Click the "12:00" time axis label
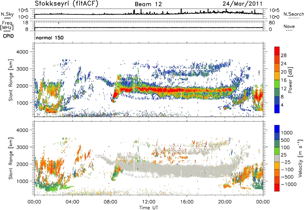 coord(149,202)
